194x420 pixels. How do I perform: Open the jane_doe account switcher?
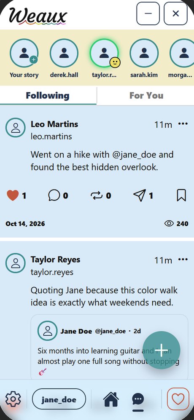click(x=59, y=400)
